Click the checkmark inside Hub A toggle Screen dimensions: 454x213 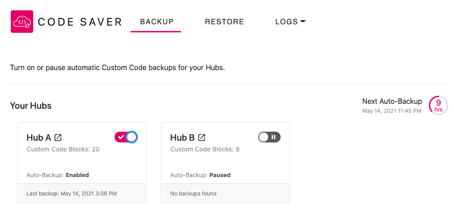coord(121,137)
